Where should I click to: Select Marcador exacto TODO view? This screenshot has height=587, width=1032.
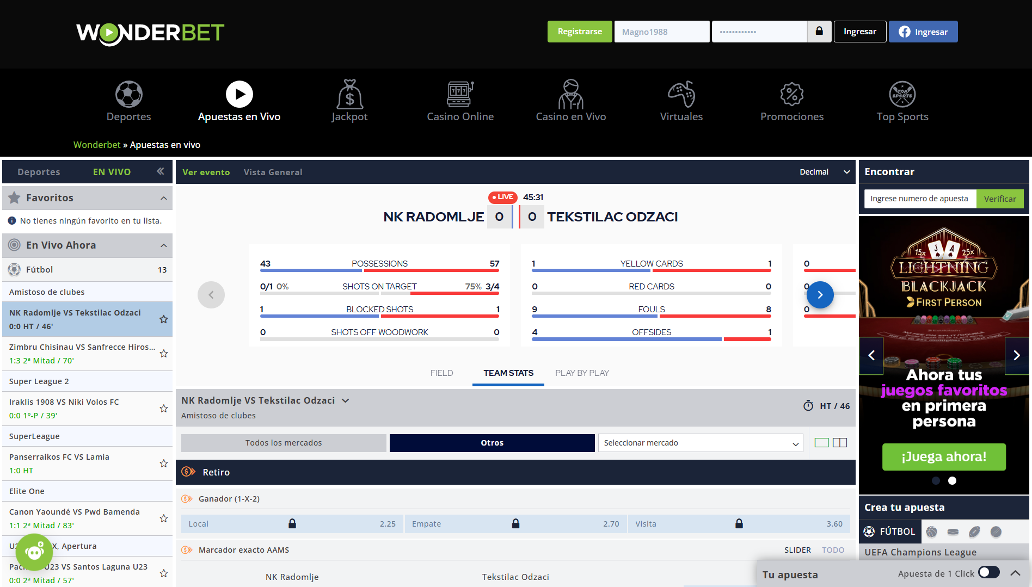point(833,550)
